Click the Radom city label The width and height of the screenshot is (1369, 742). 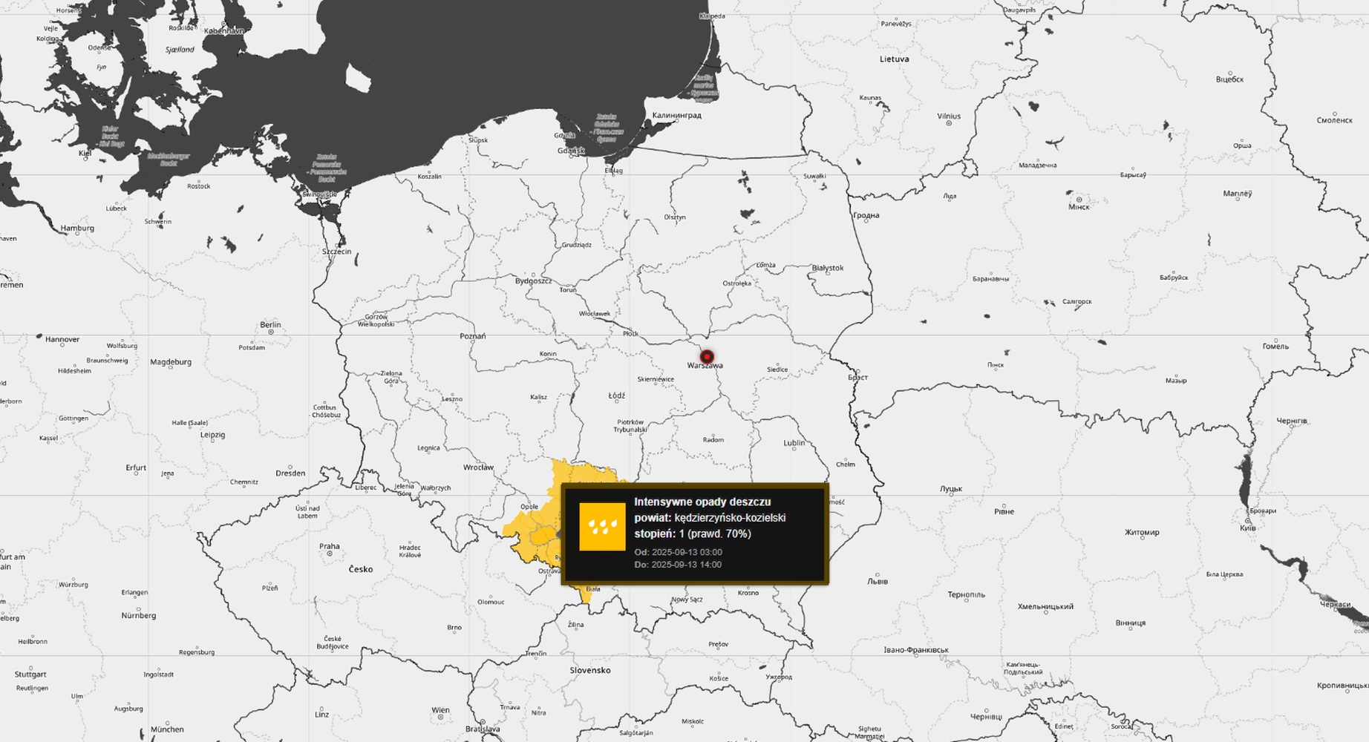click(x=713, y=440)
